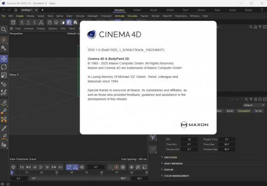
Task: Open the MoGraph menu
Action: click(x=93, y=16)
